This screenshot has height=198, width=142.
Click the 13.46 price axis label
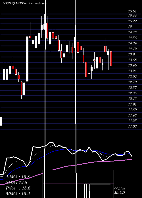click(x=132, y=65)
